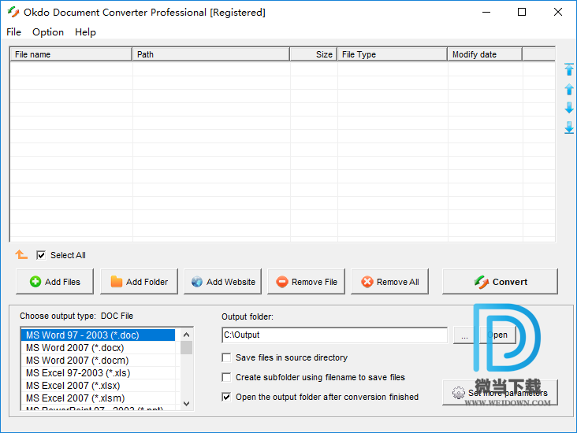
Task: Click the Add Files button
Action: click(55, 282)
